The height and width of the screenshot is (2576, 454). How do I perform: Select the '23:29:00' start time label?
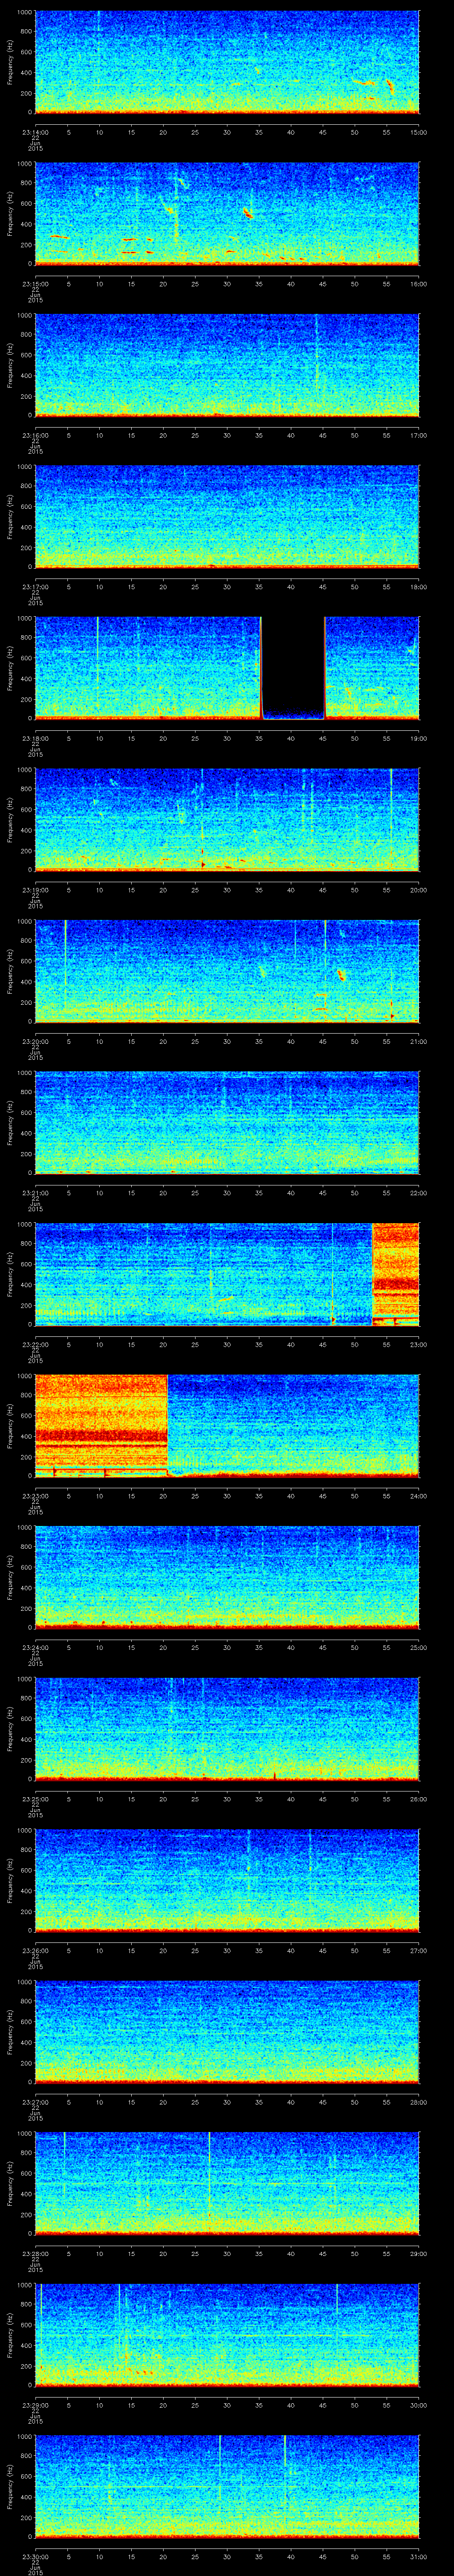tap(35, 2404)
